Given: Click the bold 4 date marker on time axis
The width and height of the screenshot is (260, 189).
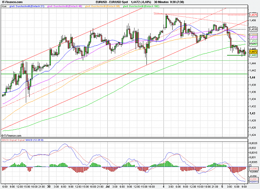Looking at the screenshot, I should pyautogui.click(x=164, y=187).
